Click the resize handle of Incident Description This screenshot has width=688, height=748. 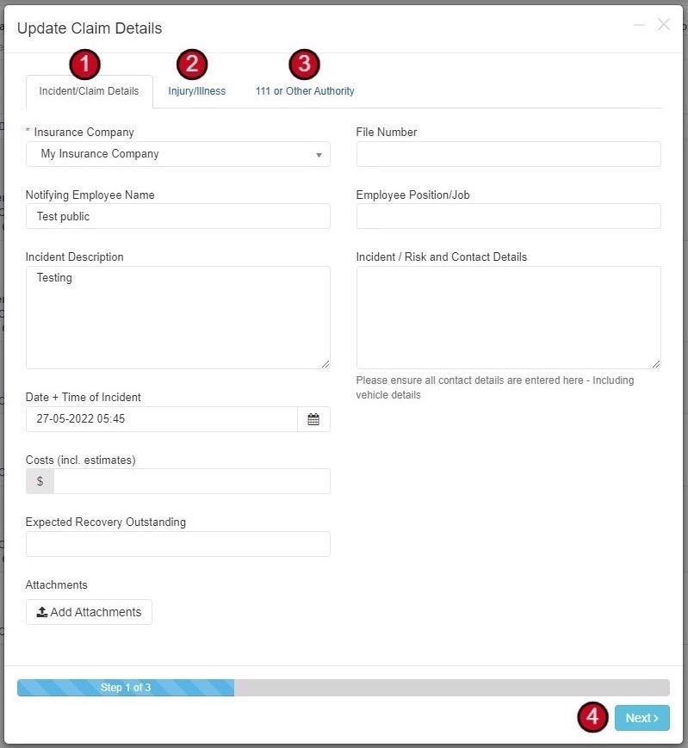click(x=325, y=364)
